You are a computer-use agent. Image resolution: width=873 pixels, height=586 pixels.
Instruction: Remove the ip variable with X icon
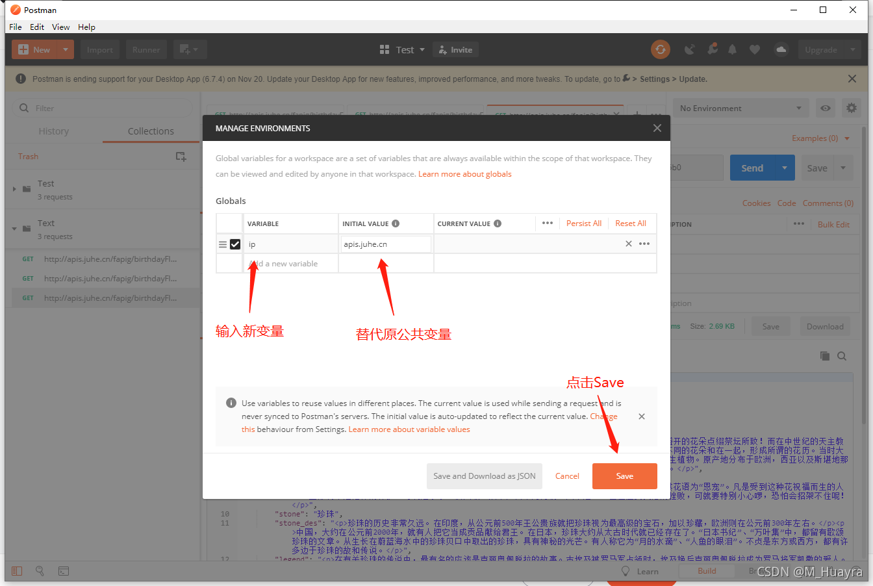(x=628, y=244)
